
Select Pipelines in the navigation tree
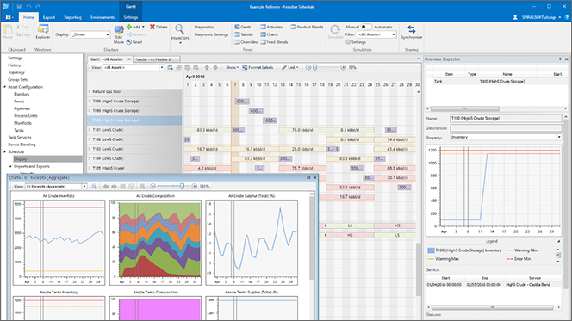22,108
